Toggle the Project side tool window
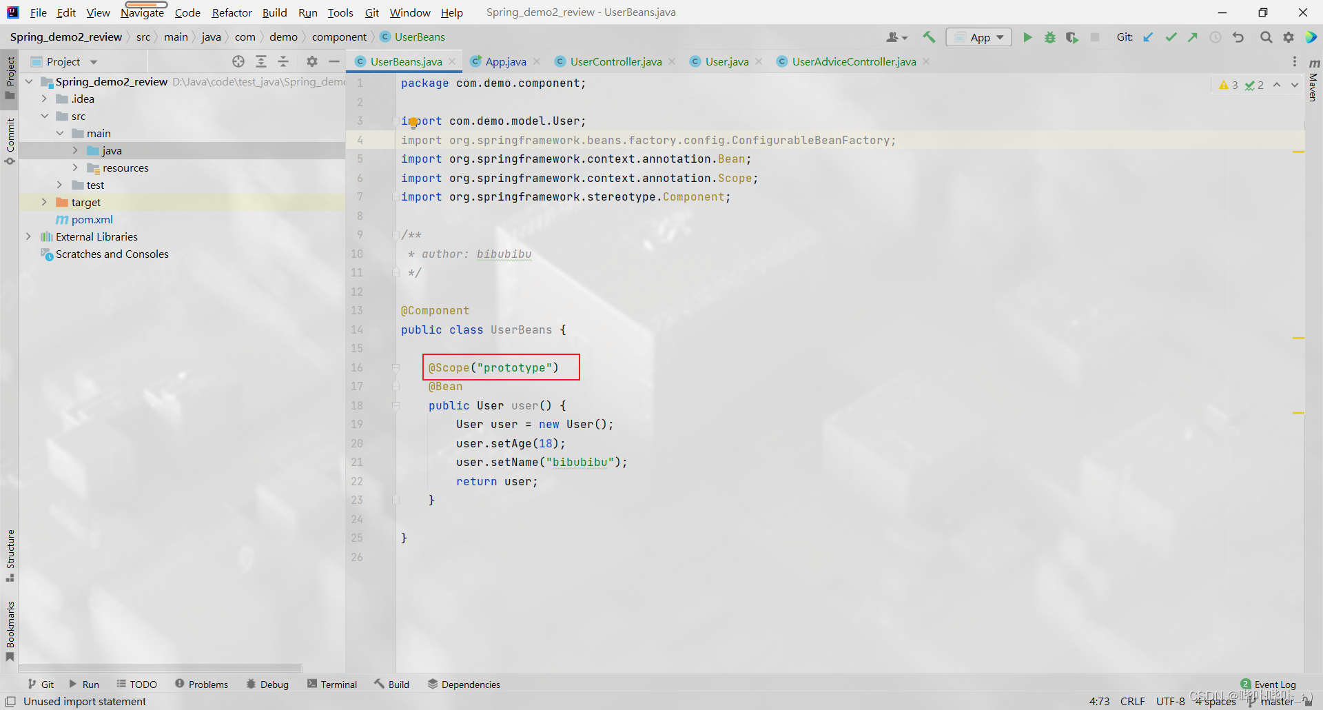 tap(10, 78)
